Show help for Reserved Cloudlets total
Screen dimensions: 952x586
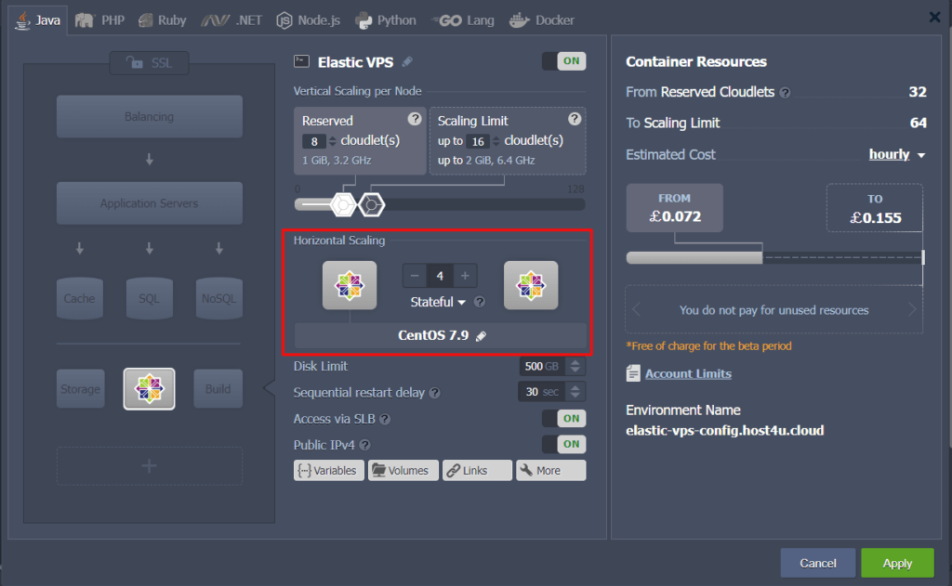point(785,93)
